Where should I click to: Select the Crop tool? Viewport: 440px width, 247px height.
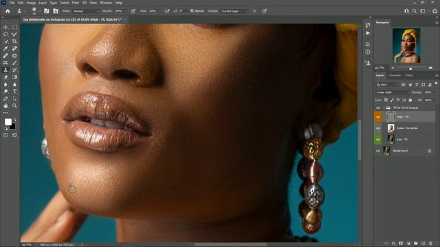pos(14,41)
